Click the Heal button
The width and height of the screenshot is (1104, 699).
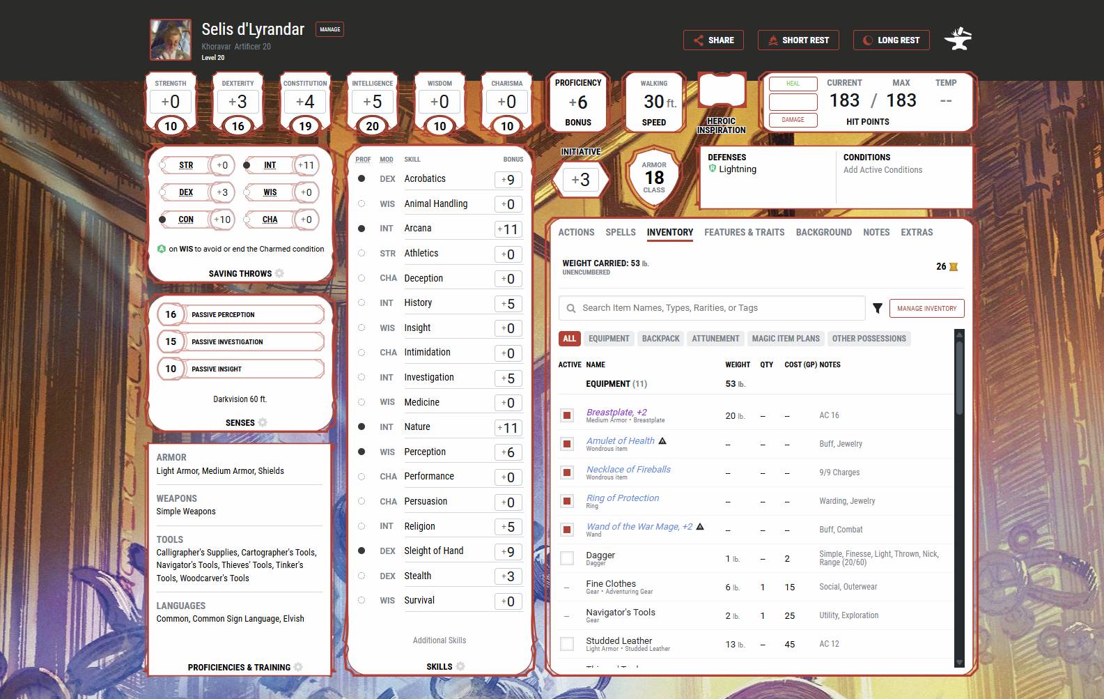(x=793, y=84)
